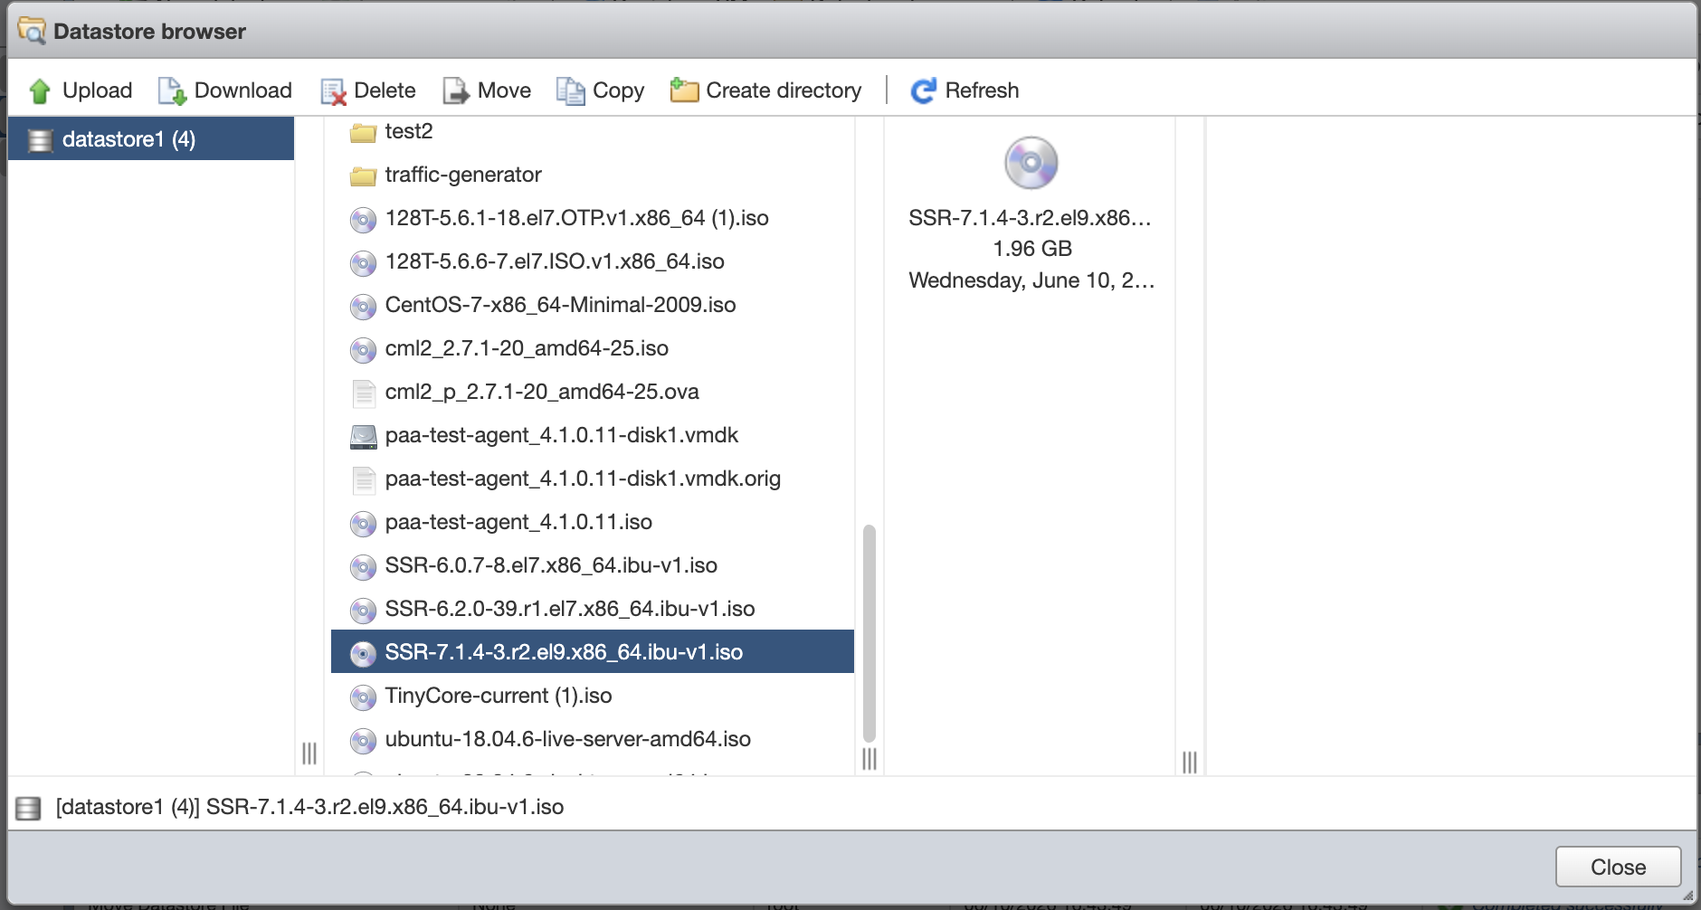Viewport: 1701px width, 910px height.
Task: Click the Delete button label
Action: pyautogui.click(x=385, y=90)
